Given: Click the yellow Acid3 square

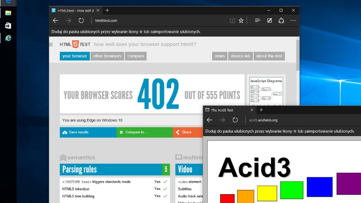Looking at the screenshot, I should pyautogui.click(x=267, y=194).
